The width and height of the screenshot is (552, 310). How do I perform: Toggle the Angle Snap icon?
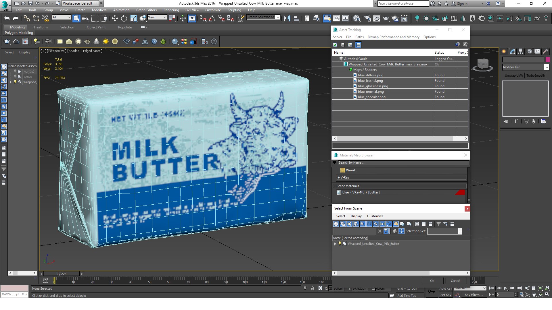[x=212, y=18]
